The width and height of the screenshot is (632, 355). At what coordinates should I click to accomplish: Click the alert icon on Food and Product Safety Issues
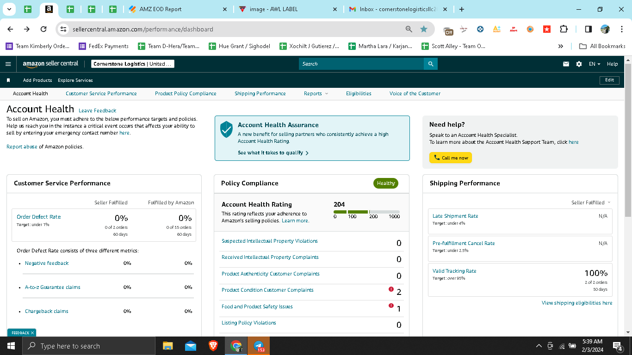pos(391,306)
